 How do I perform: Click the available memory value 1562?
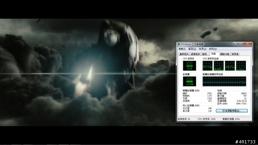click(x=209, y=98)
